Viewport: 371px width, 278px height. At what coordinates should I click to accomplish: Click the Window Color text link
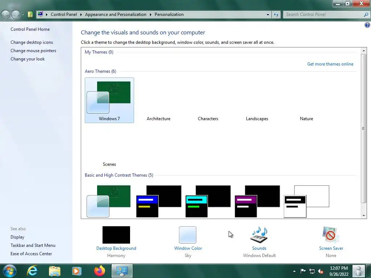click(x=188, y=248)
